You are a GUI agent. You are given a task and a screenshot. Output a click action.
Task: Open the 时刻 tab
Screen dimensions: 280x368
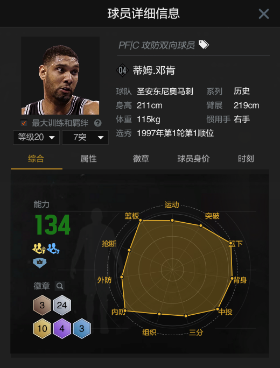point(246,159)
